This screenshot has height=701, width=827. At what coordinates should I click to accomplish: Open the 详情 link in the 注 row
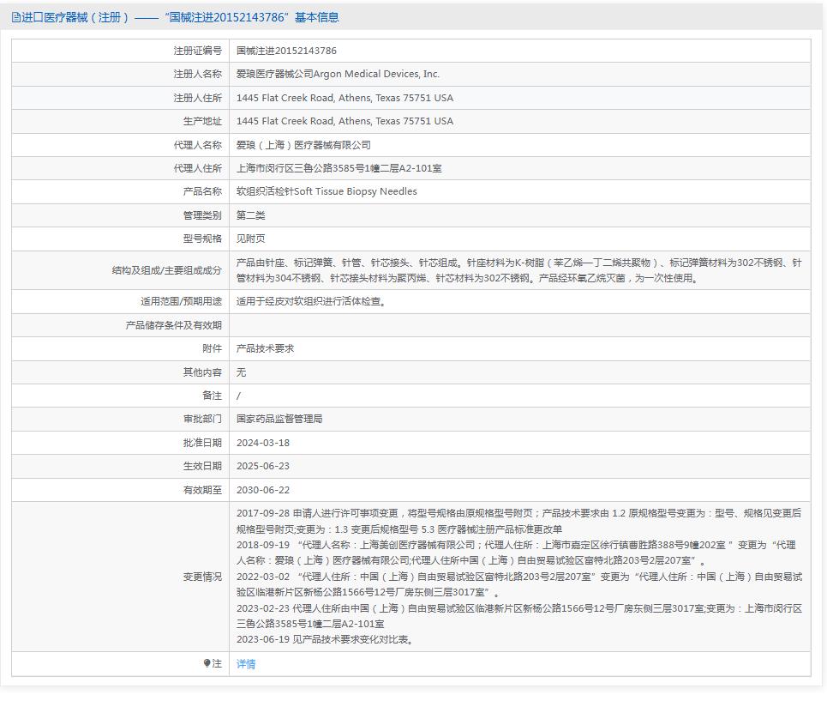[x=245, y=663]
